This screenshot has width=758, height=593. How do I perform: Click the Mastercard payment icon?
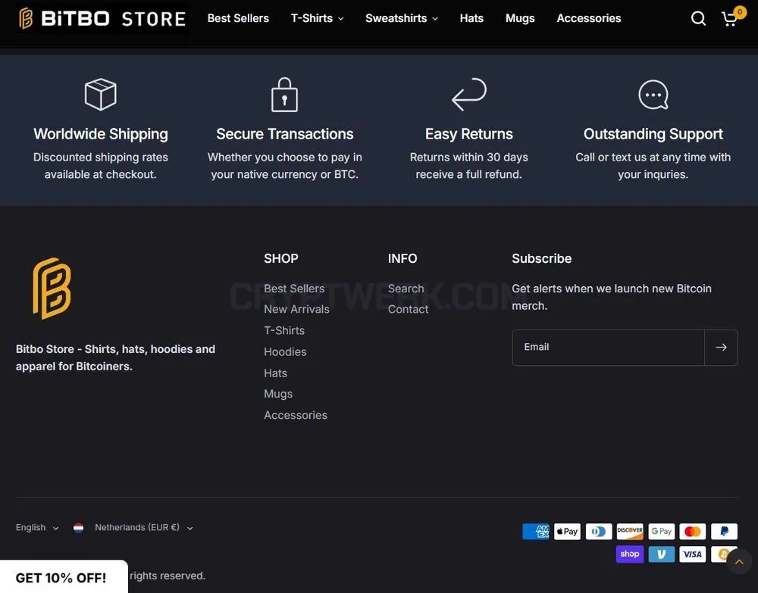point(692,532)
